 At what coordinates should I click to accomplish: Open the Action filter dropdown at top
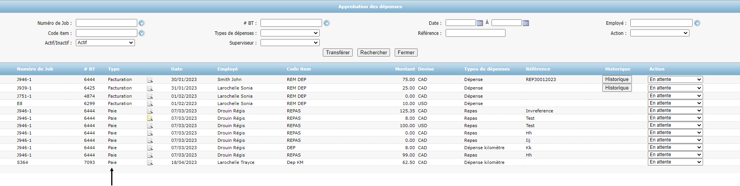tap(660, 33)
